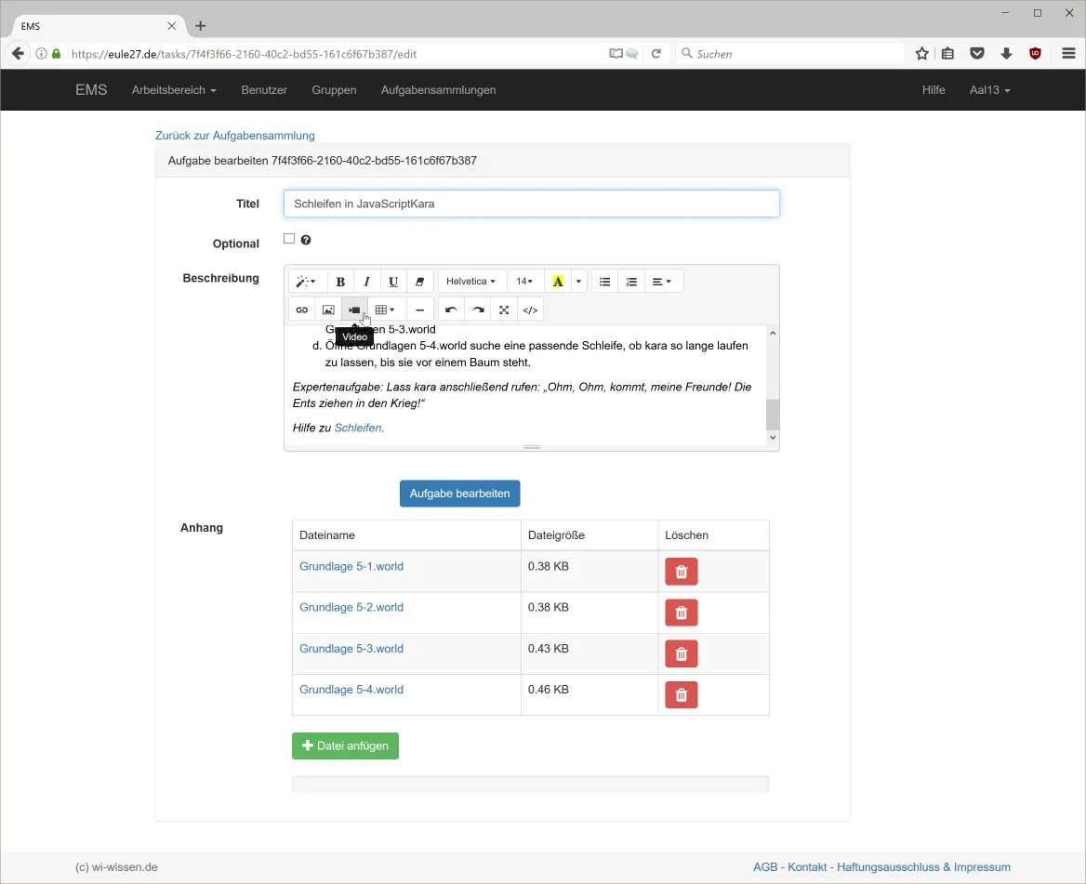Undo the last edit
The height and width of the screenshot is (884, 1086).
pos(451,310)
